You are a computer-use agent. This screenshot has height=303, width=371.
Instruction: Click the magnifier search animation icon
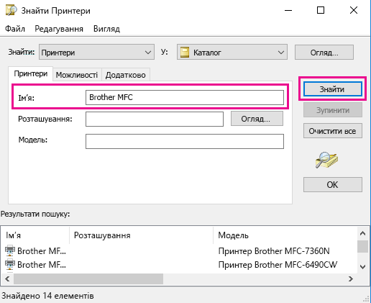326,160
